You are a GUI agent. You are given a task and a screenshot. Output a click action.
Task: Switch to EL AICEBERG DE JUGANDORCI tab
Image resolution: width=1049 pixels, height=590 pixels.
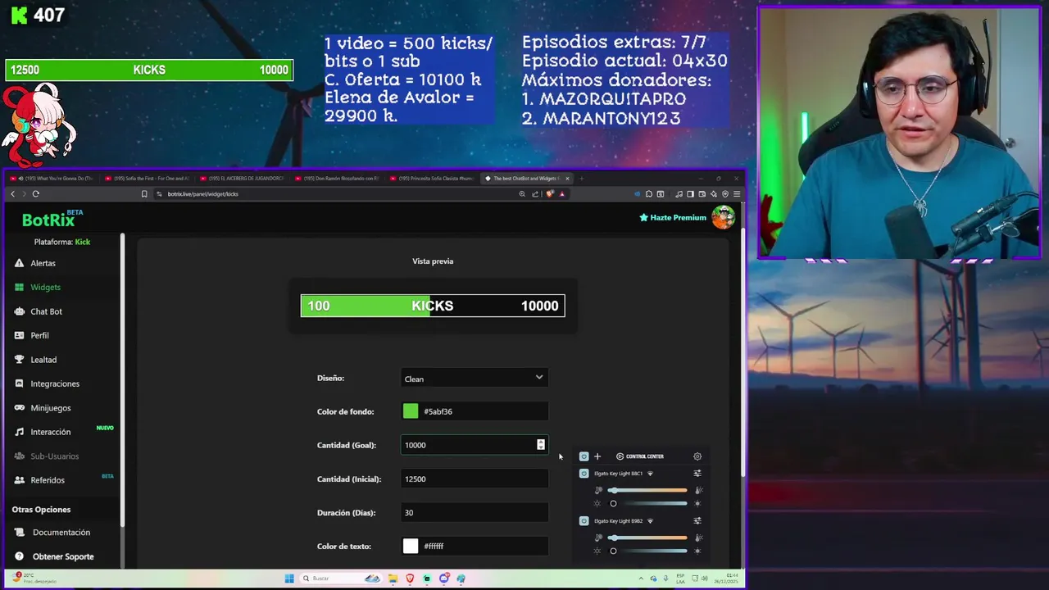pyautogui.click(x=242, y=179)
